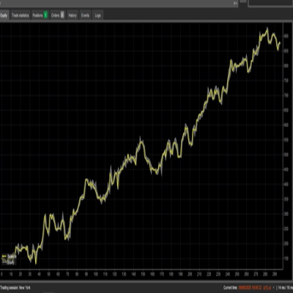Click the green Positions count badge
Screen dimensions: 293x293
click(45, 15)
